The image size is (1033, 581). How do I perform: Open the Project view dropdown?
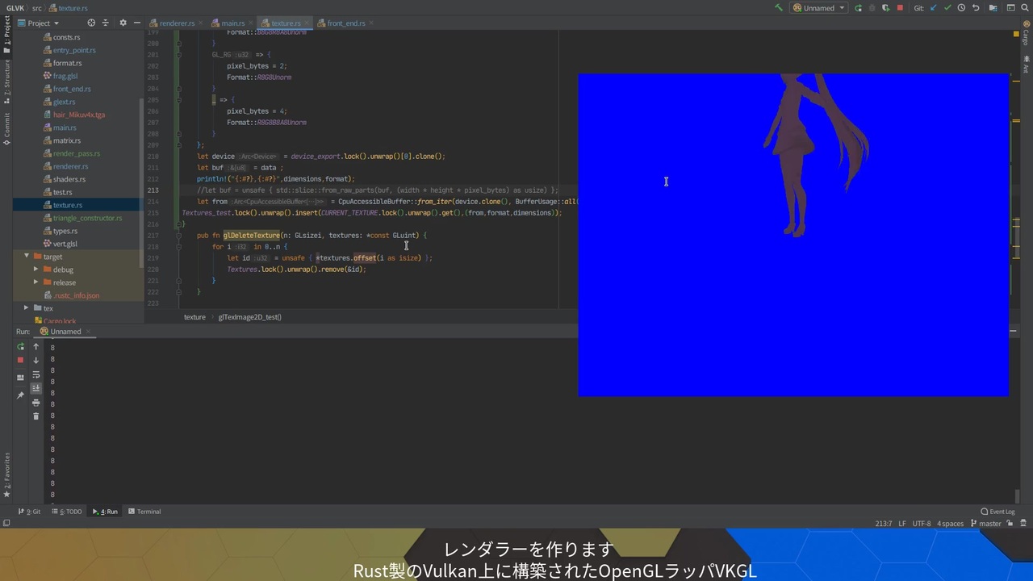coord(38,23)
